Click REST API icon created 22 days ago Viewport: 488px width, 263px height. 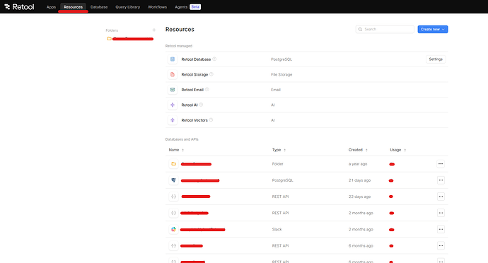pos(174,197)
